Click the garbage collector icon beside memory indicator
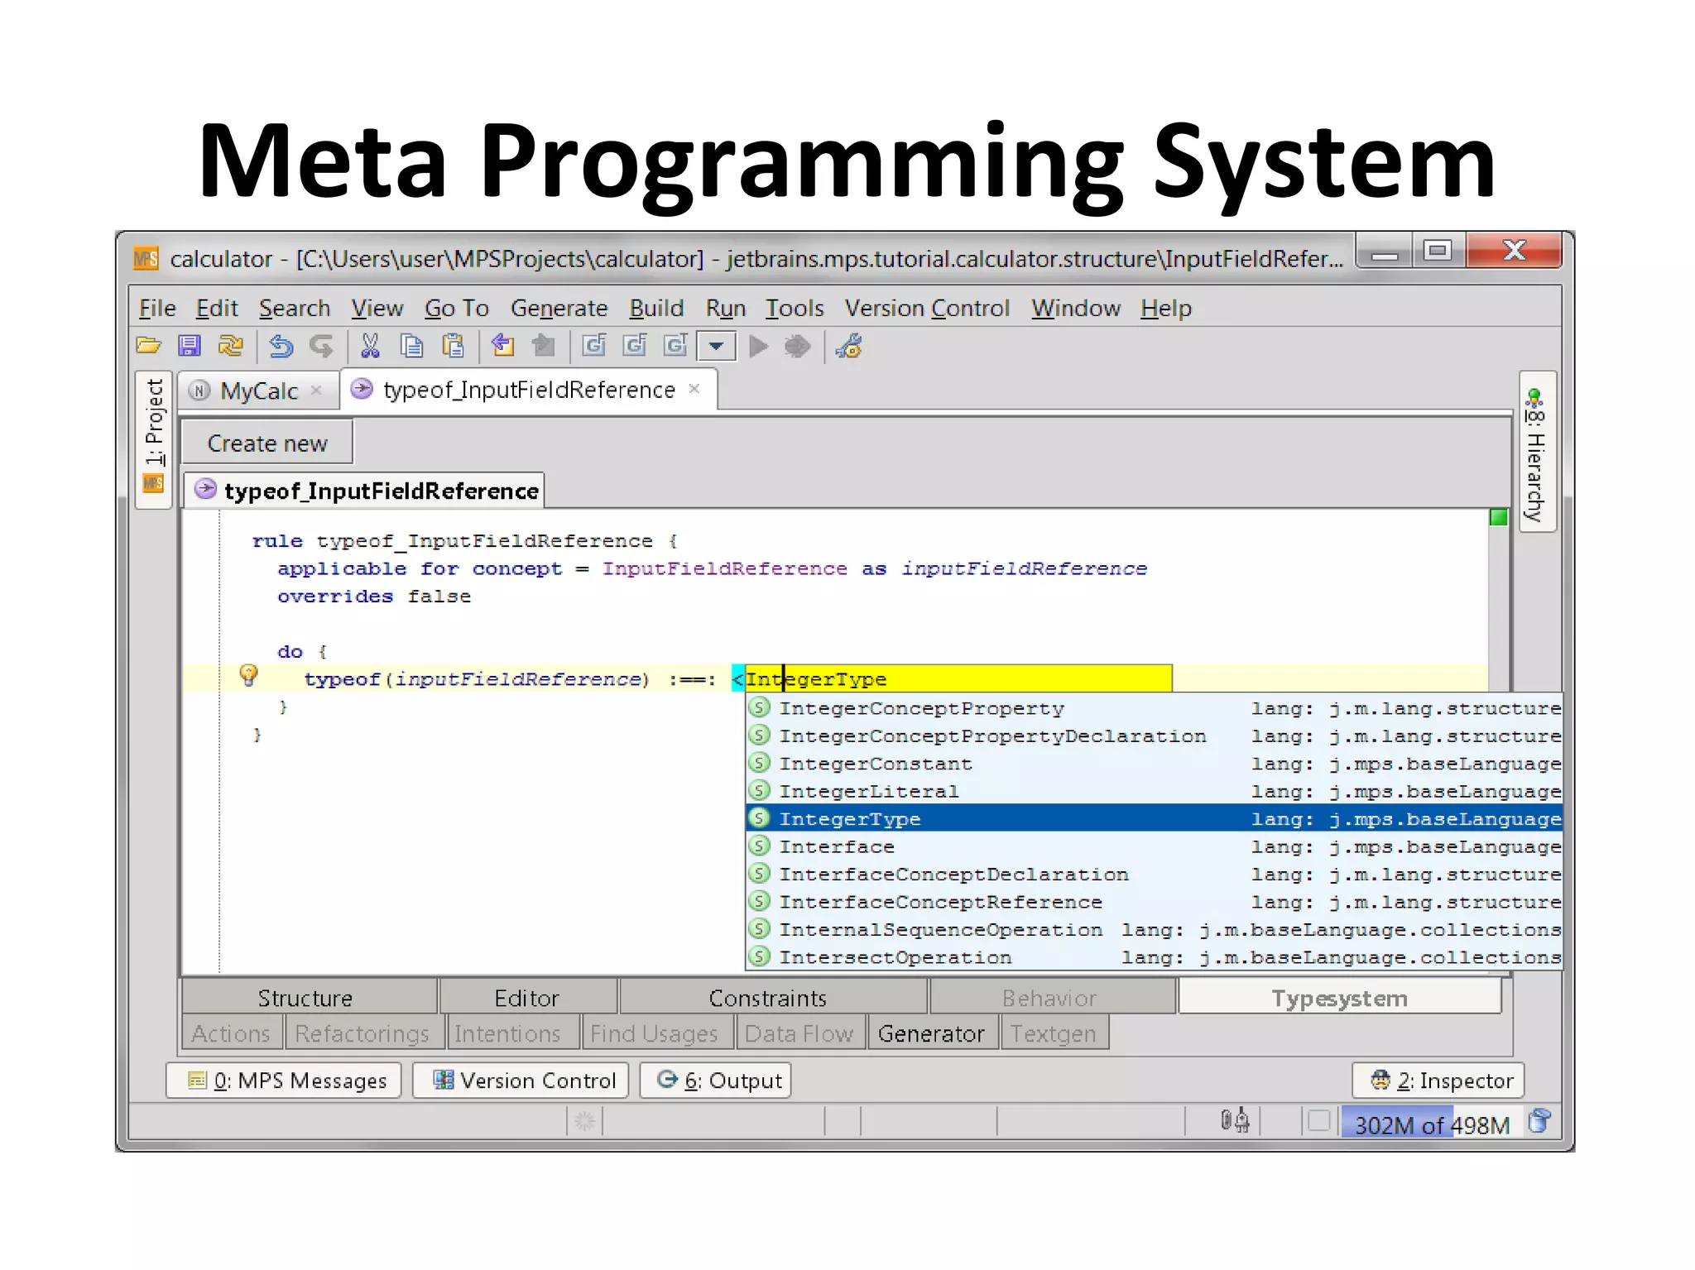Screen dimensions: 1695x1270 click(1539, 1122)
